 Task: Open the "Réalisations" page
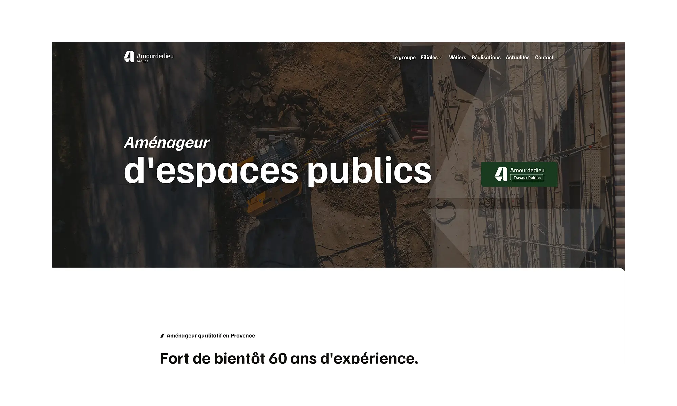click(486, 57)
